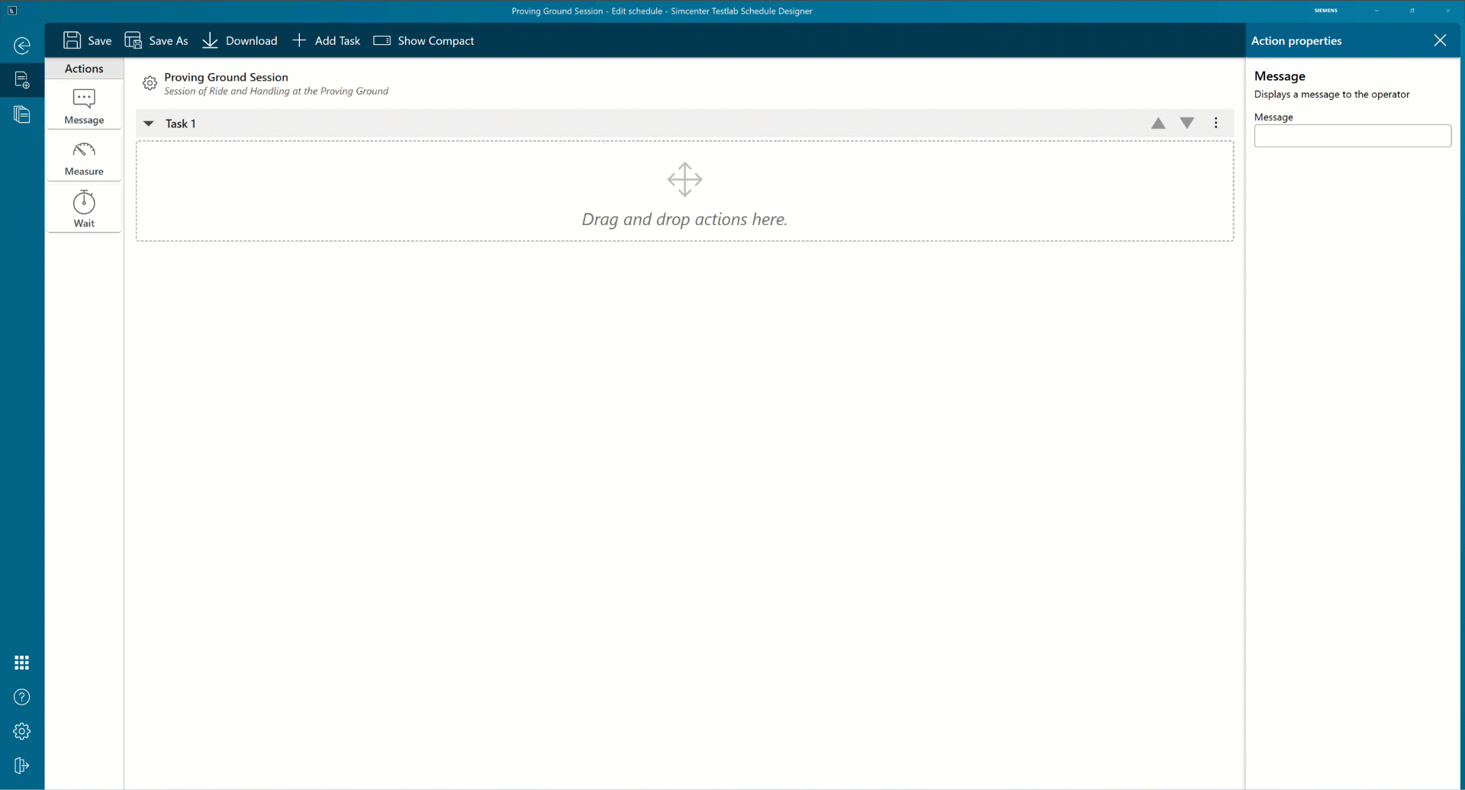Select the Wait action
Image resolution: width=1465 pixels, height=790 pixels.
[x=84, y=209]
